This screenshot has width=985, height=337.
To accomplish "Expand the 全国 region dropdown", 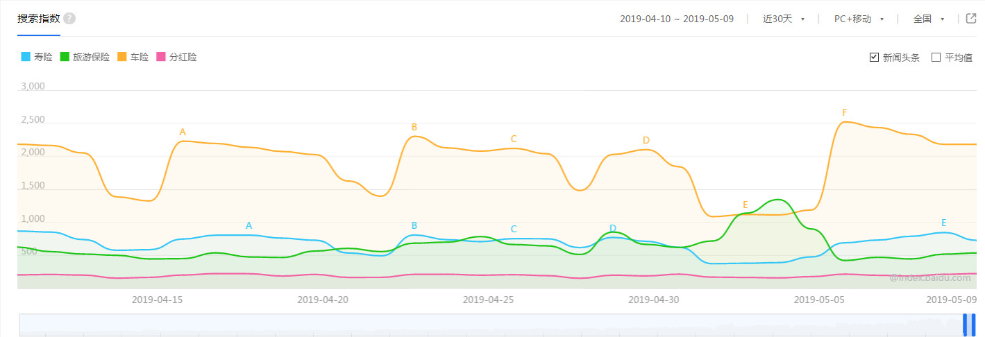I will click(x=928, y=19).
